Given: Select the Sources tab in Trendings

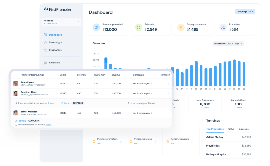Looking at the screenshot, I should click(x=244, y=129).
